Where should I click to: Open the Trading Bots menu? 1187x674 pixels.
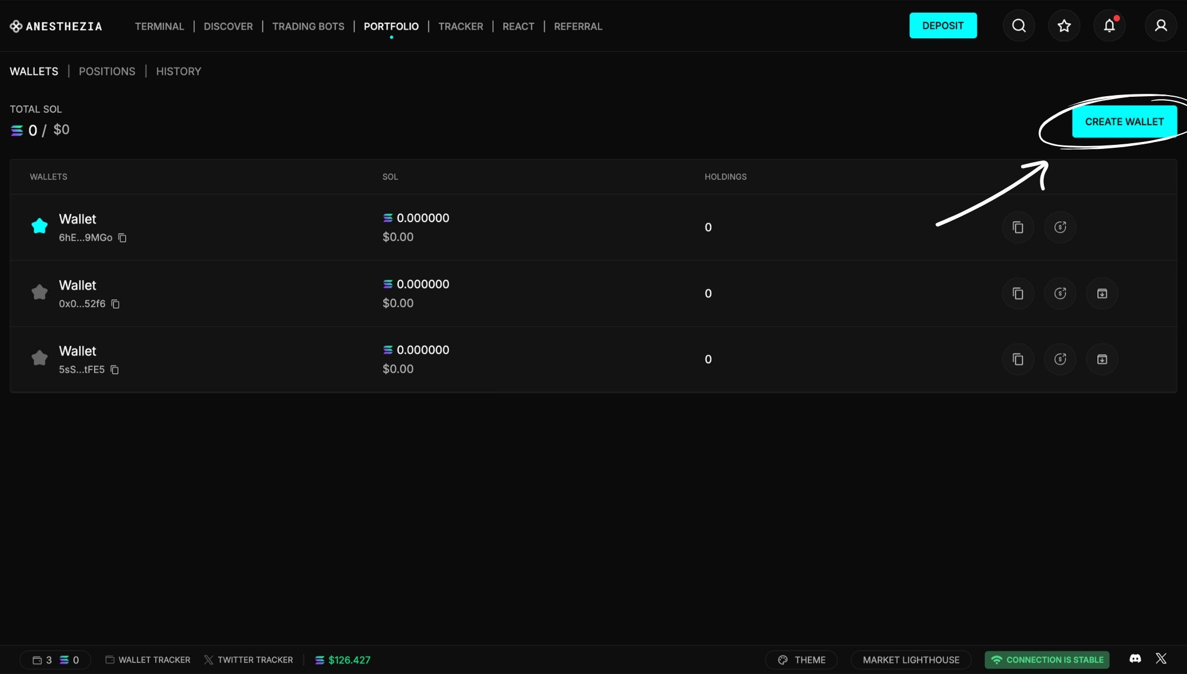(308, 26)
